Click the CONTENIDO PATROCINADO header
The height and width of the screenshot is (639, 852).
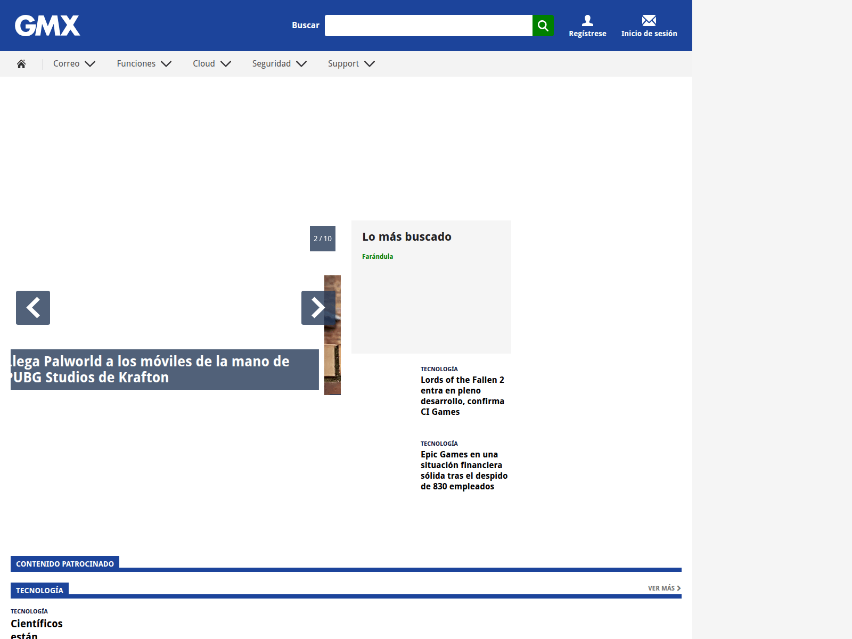(65, 563)
